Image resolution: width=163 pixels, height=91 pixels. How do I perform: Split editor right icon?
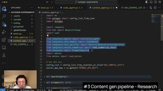pyautogui.click(x=155, y=8)
